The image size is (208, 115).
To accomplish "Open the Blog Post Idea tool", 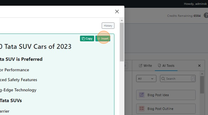I will 166,95.
